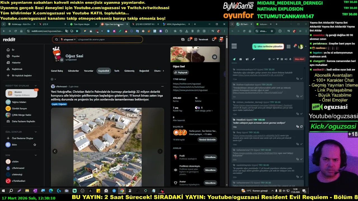Mark tctumutcankaya147 tip as read
The width and height of the screenshot is (358, 201).
(301, 79)
